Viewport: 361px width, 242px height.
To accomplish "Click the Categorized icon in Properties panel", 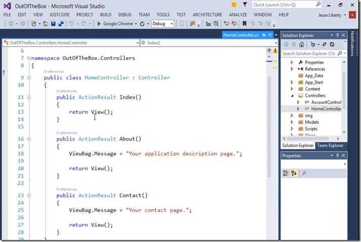I will [x=286, y=173].
